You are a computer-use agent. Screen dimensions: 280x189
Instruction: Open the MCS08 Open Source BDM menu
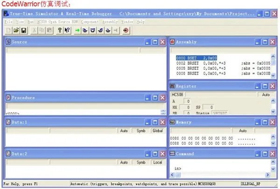(57, 22)
